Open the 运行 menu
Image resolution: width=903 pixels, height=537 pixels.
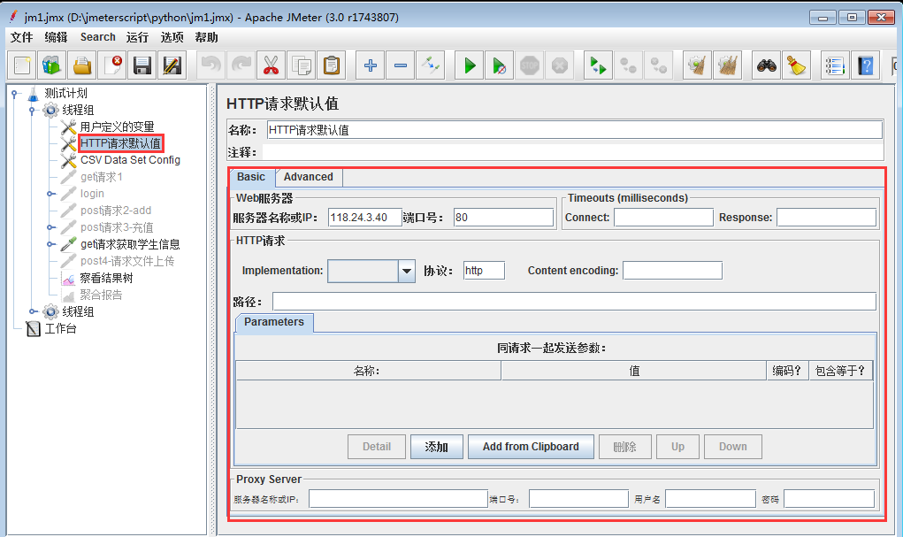[137, 37]
